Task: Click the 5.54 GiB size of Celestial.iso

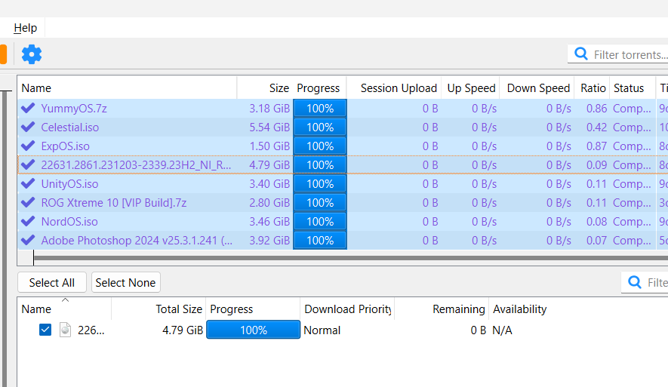Action: pos(269,127)
